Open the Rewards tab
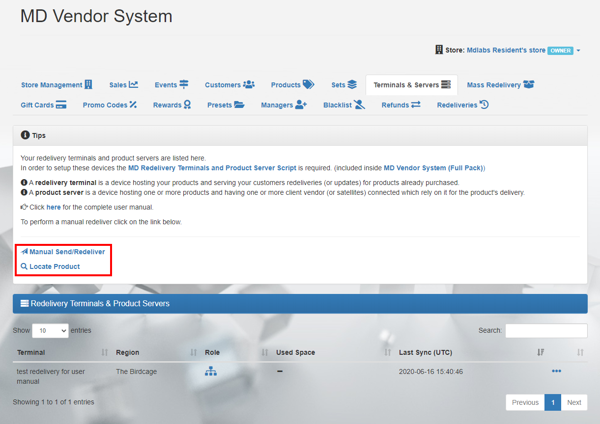This screenshot has width=600, height=424. pos(172,105)
